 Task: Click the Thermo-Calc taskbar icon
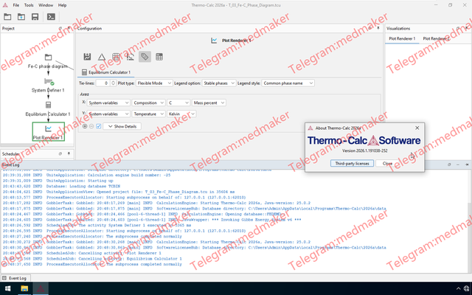(x=41, y=288)
